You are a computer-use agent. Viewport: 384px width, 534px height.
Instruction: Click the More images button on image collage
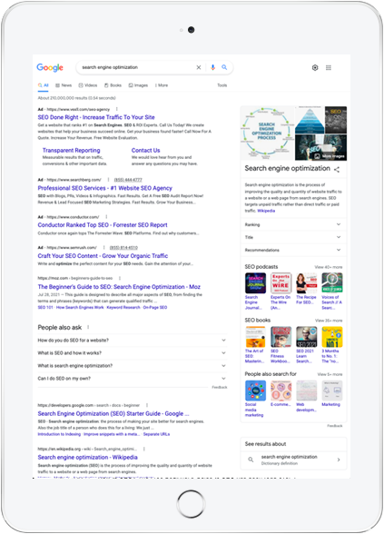click(329, 156)
